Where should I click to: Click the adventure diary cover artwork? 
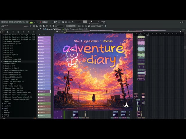coord(93,72)
